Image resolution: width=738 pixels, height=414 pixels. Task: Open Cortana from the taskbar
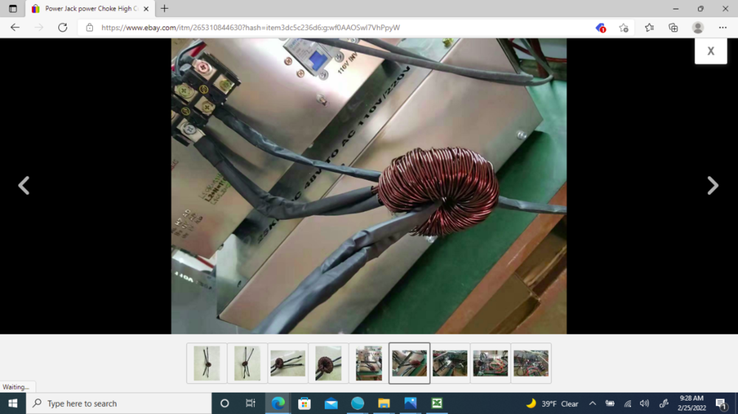tap(224, 403)
